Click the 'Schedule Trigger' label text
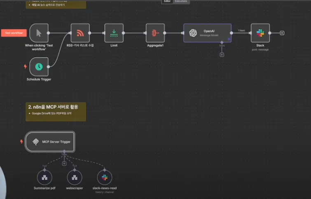The height and width of the screenshot is (199, 311). click(39, 80)
